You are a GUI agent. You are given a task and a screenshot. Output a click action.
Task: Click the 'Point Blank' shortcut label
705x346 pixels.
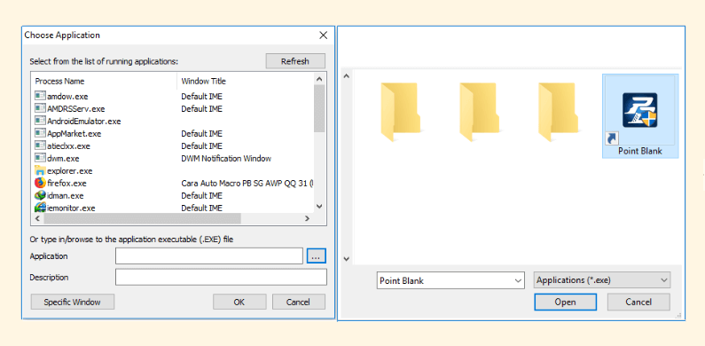coord(639,151)
